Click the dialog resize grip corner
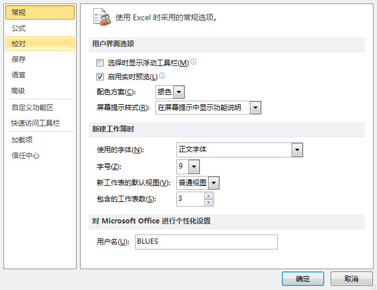Viewport: 377px width, 290px height. tap(374, 287)
